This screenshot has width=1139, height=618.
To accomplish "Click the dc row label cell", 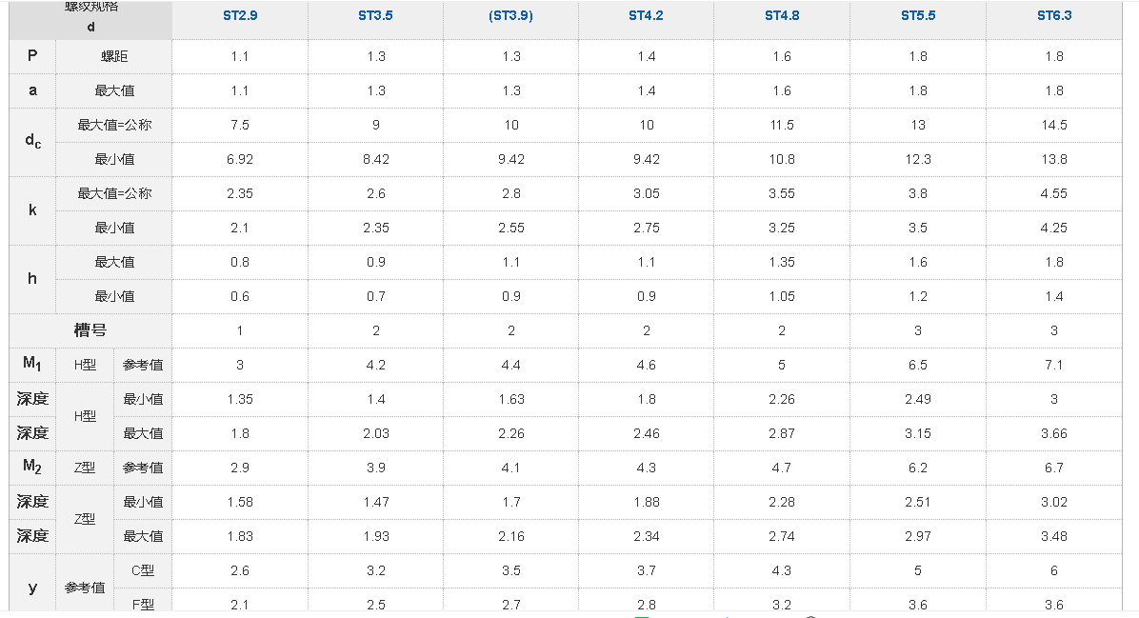I will point(32,142).
